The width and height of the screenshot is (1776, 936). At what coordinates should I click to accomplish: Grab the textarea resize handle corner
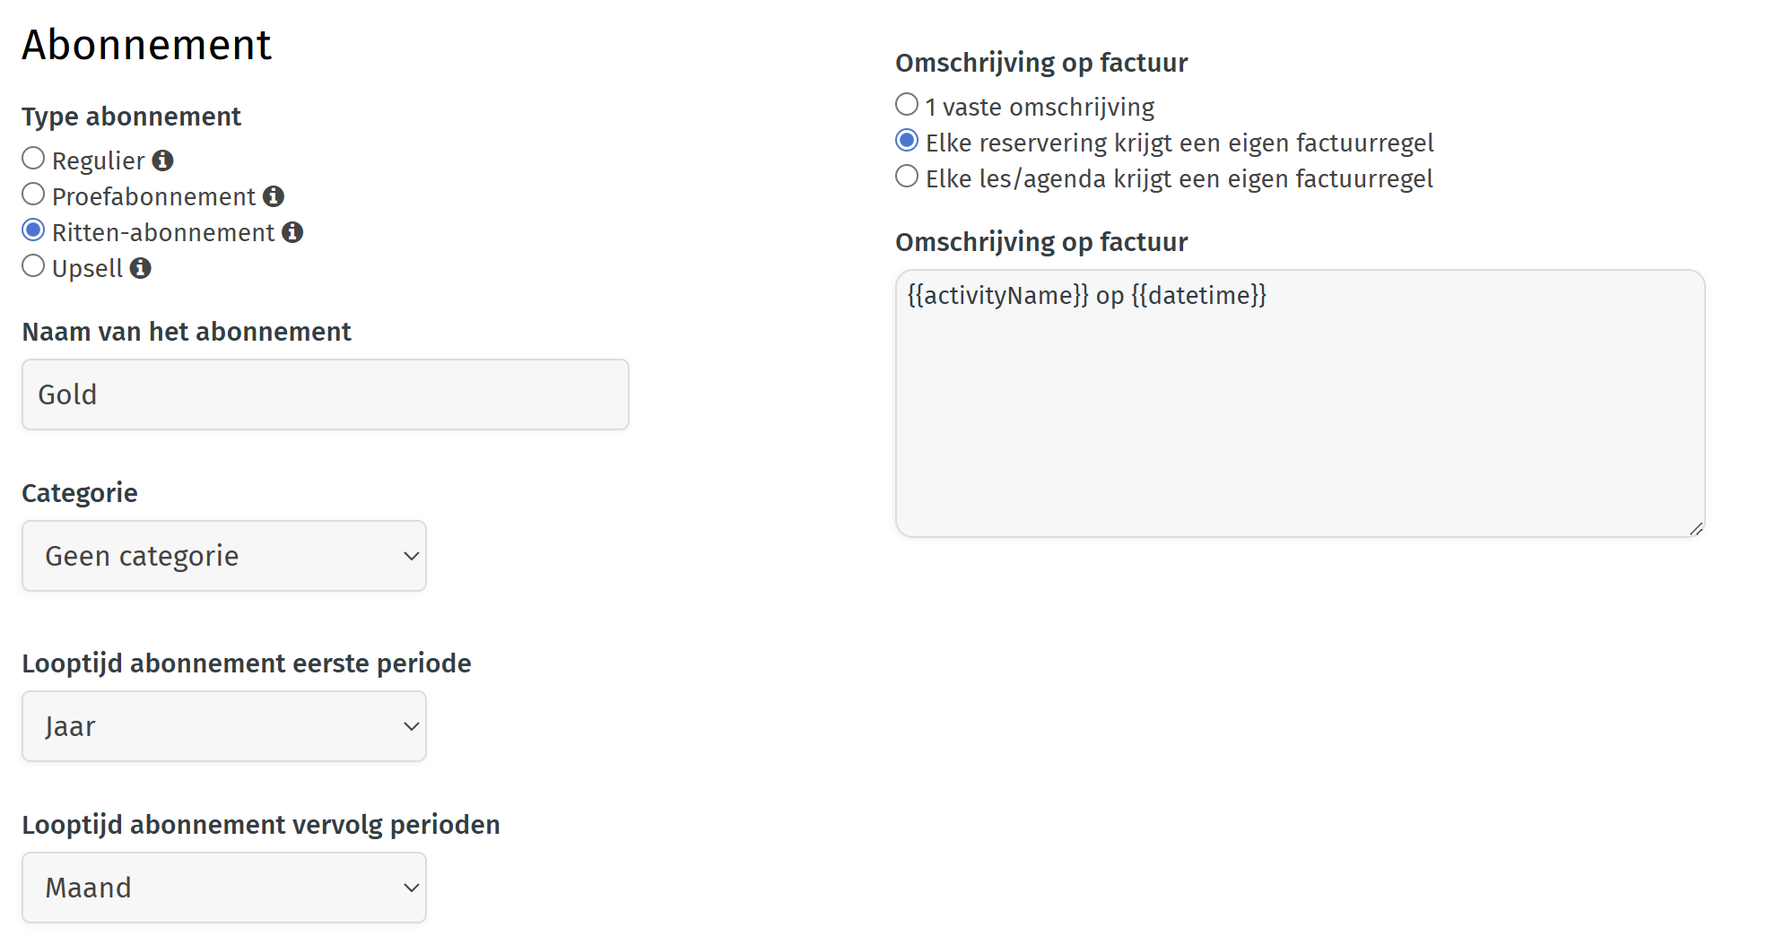pyautogui.click(x=1695, y=529)
